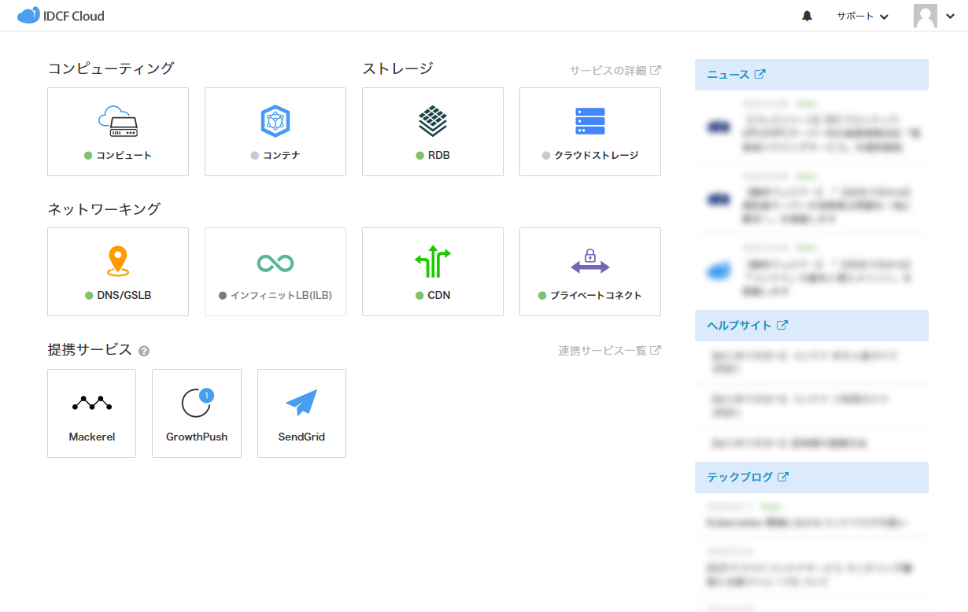Open the コンピュート service

point(117,131)
